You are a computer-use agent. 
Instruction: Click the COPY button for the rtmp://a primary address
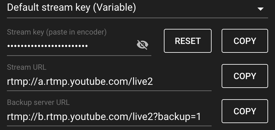[245, 76]
